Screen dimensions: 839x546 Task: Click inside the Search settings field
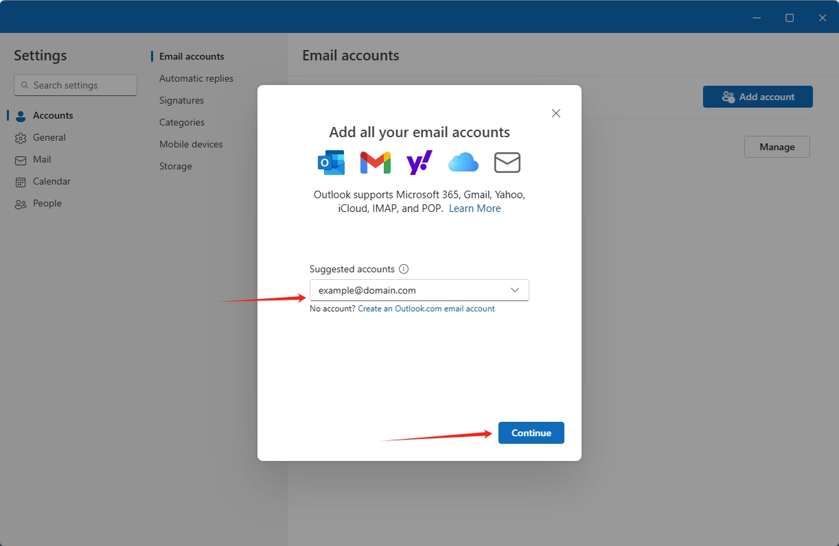click(75, 84)
